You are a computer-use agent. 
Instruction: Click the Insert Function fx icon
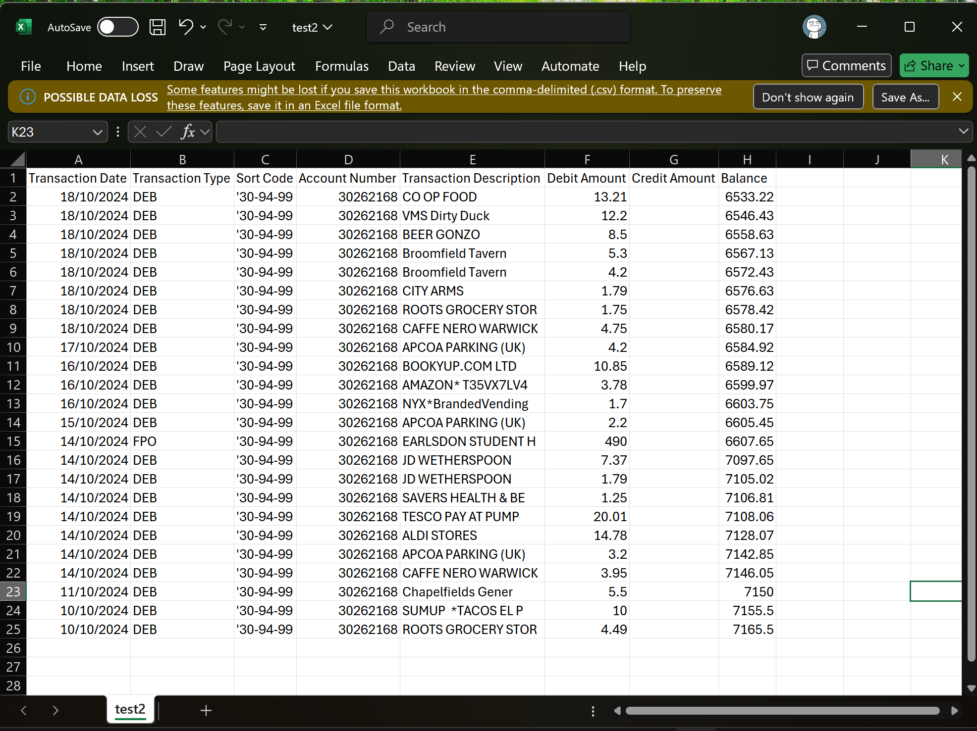point(188,132)
